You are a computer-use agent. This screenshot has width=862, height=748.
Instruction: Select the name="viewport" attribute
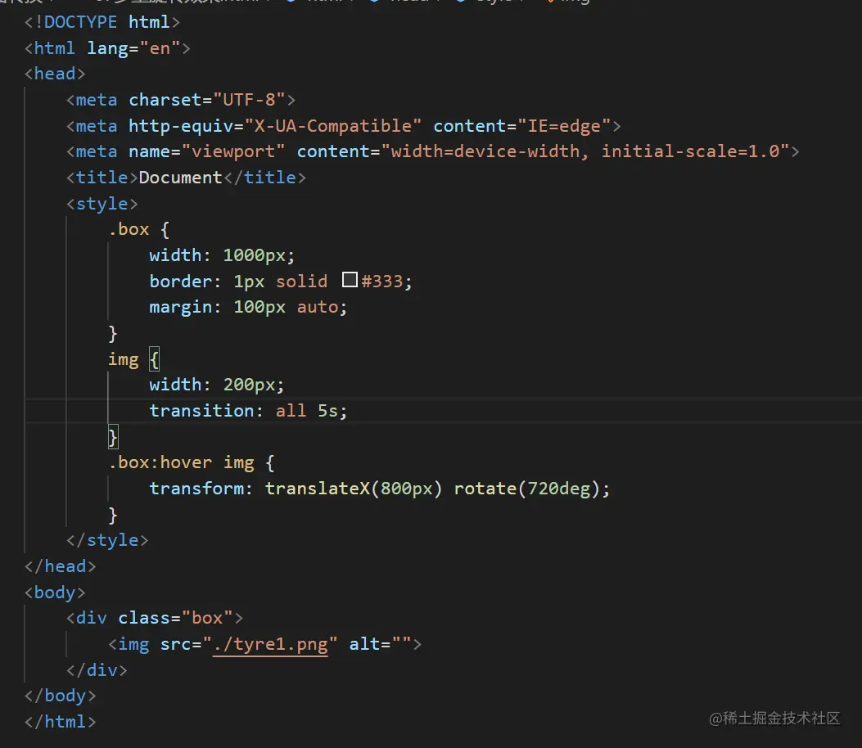pos(207,151)
